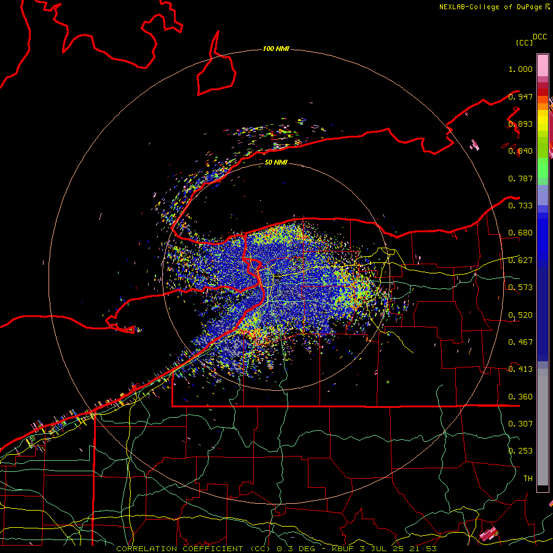This screenshot has height=553, width=553.
Task: Click the 0.947 scale value
Action: [x=520, y=96]
